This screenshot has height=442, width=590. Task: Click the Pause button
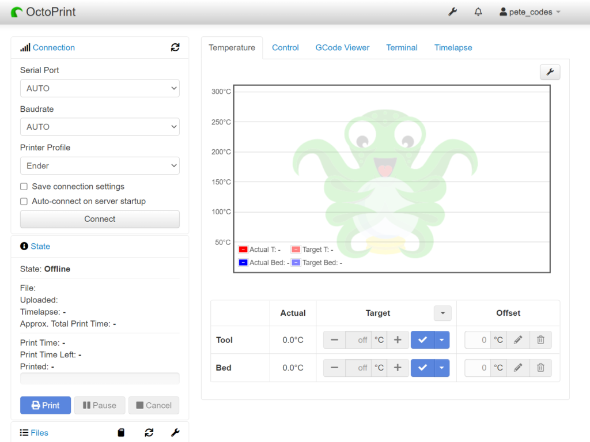click(100, 405)
